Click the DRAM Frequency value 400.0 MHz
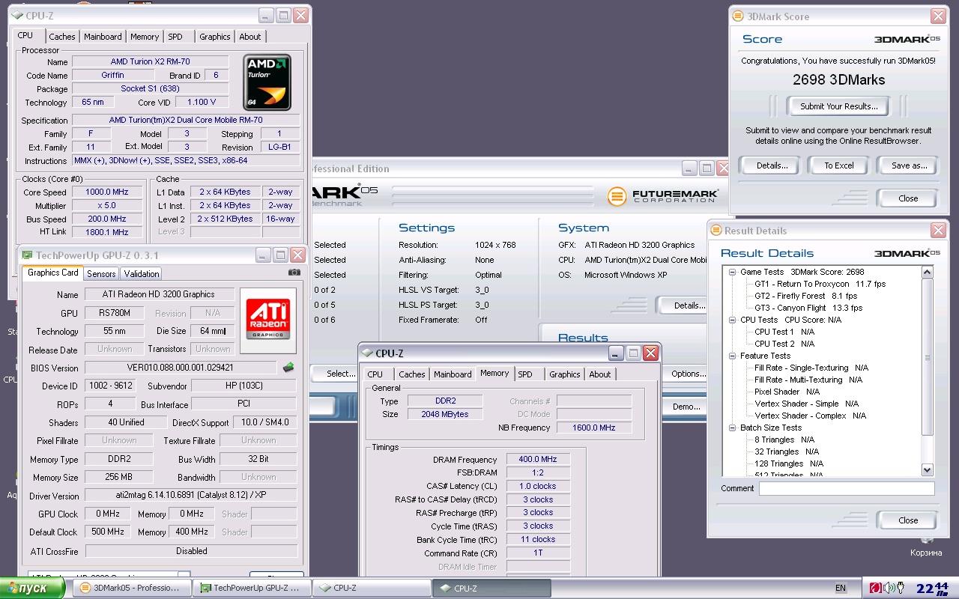 click(x=538, y=459)
